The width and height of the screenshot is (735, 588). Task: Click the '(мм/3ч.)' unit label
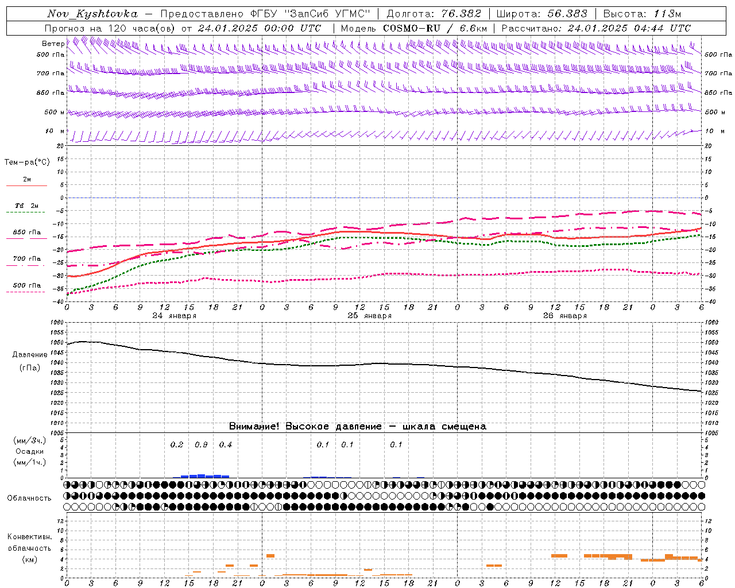point(29,441)
